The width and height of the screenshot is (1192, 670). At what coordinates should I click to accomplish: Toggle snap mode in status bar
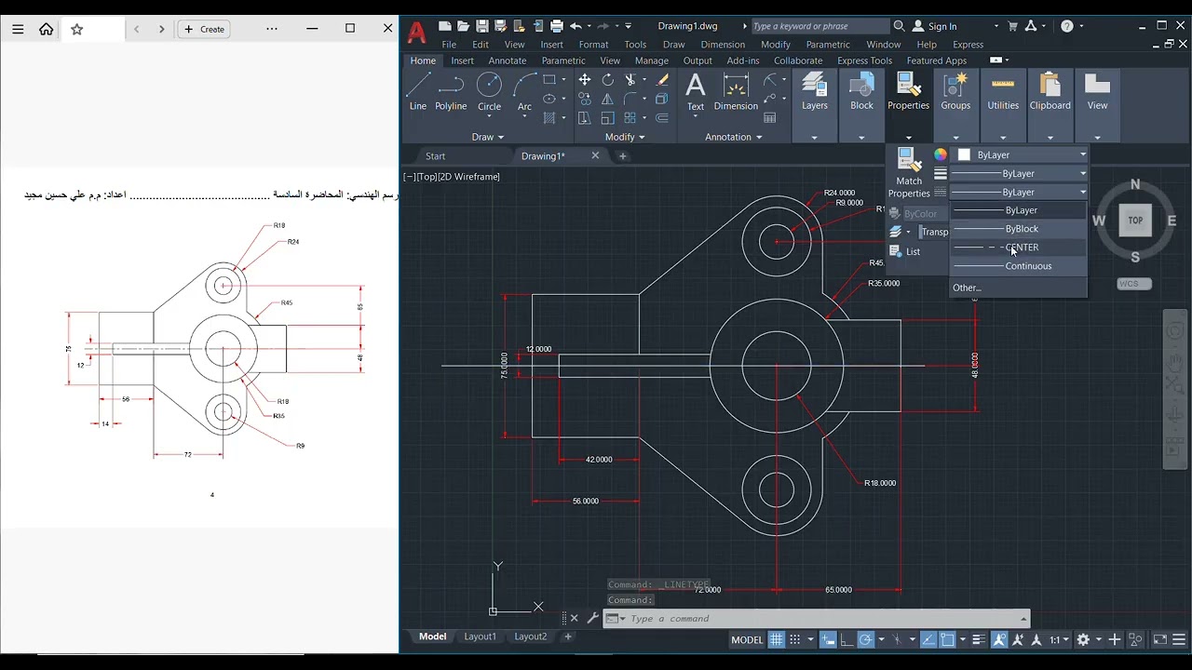point(795,639)
